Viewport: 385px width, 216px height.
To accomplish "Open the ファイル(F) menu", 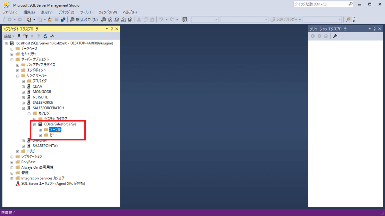I will [10, 12].
